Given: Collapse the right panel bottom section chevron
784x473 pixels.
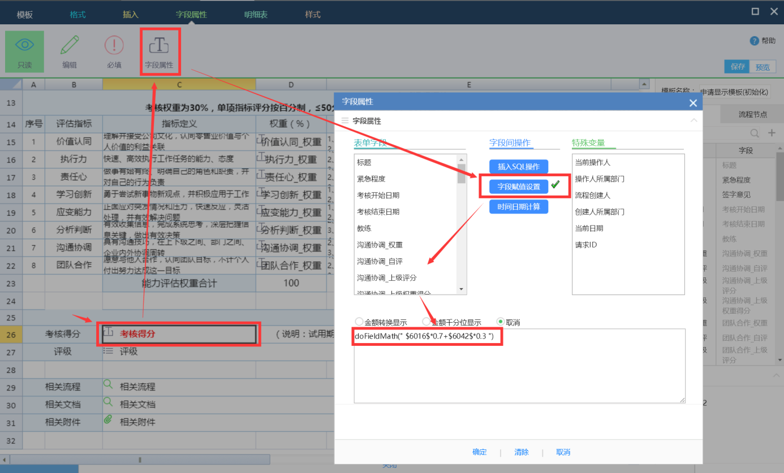Looking at the screenshot, I should click(x=775, y=376).
